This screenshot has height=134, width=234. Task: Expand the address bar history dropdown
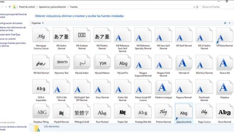194,7
